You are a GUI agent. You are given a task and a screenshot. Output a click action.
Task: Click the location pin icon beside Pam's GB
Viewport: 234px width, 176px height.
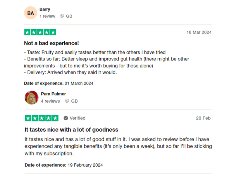pyautogui.click(x=67, y=101)
